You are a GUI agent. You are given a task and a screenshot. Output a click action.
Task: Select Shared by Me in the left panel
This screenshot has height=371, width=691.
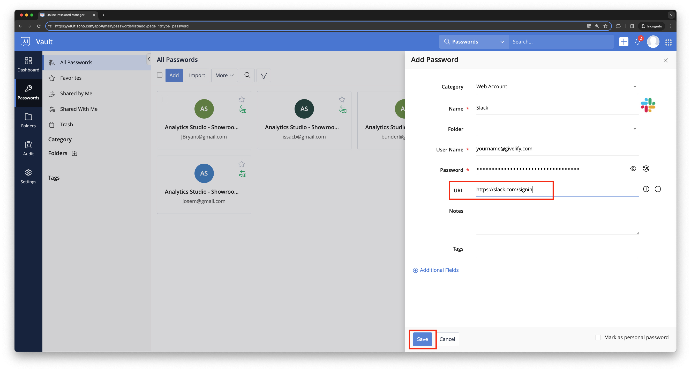(96, 93)
